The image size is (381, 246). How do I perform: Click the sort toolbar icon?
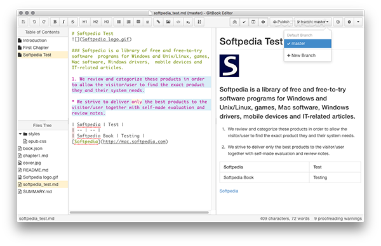(x=199, y=22)
